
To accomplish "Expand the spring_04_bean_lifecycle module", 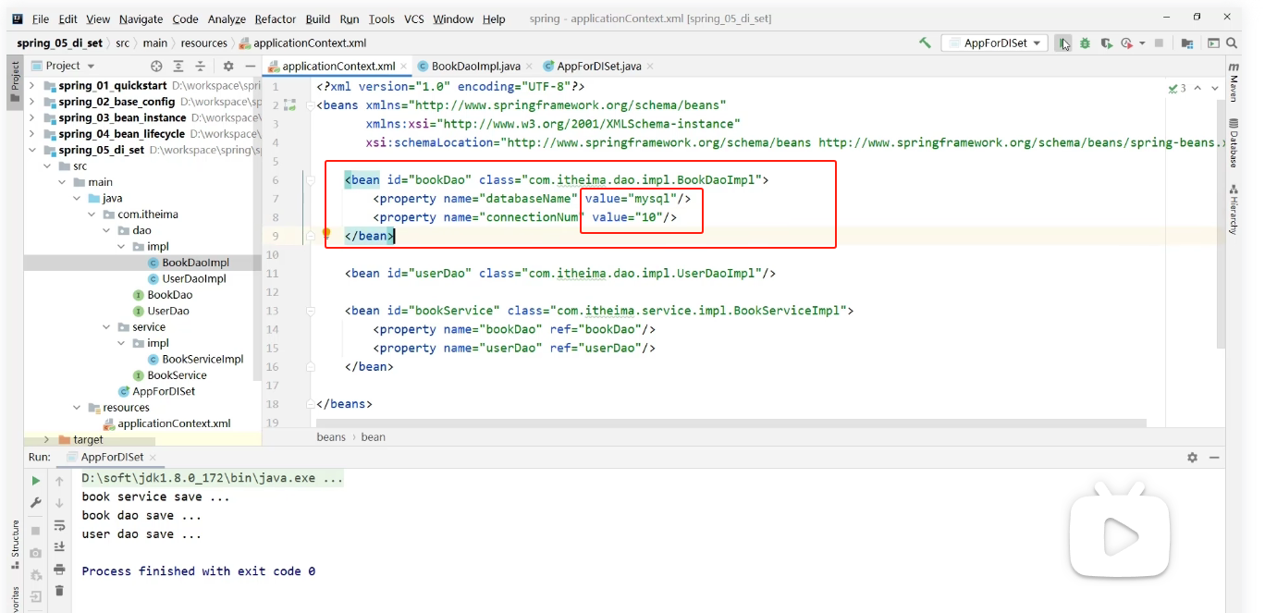I will (32, 134).
